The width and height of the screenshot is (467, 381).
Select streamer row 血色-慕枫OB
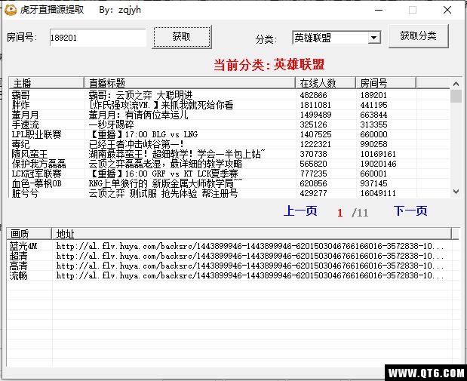click(x=229, y=184)
